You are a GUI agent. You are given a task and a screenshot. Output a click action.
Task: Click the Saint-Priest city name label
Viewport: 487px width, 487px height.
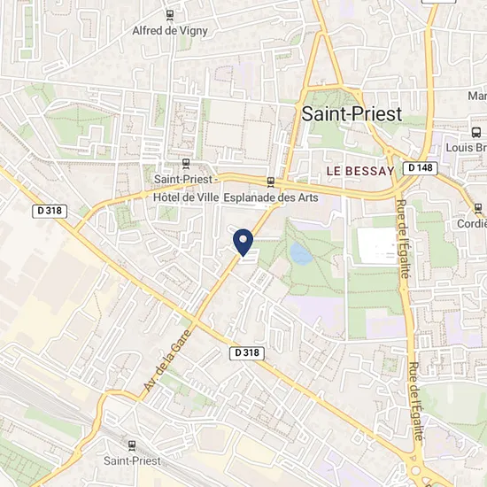pyautogui.click(x=352, y=113)
